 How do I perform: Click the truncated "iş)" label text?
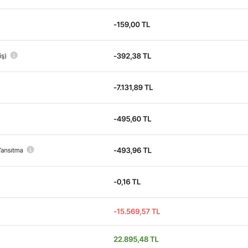pyautogui.click(x=3, y=56)
